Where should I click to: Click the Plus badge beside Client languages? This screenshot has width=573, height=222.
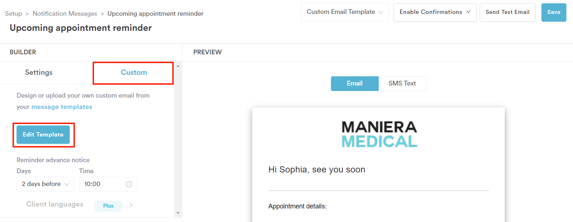point(108,206)
